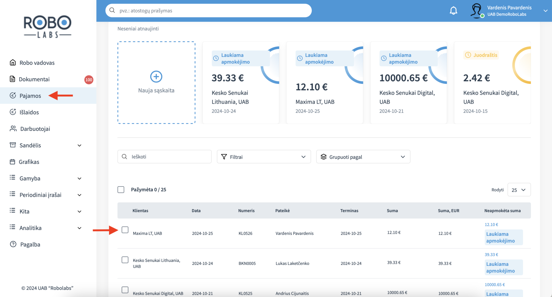
Task: Click Vardenis Pavardenis in Pateikė column
Action: (x=294, y=233)
